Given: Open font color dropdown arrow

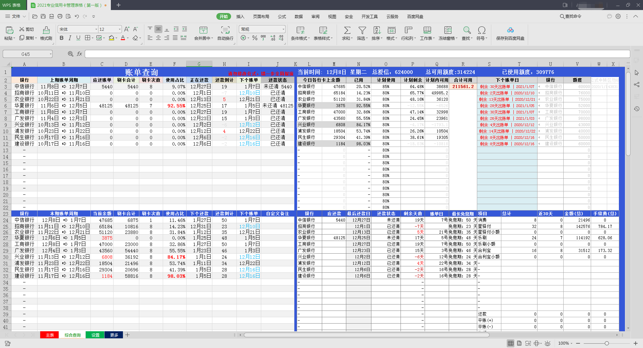Looking at the screenshot, I should (128, 38).
